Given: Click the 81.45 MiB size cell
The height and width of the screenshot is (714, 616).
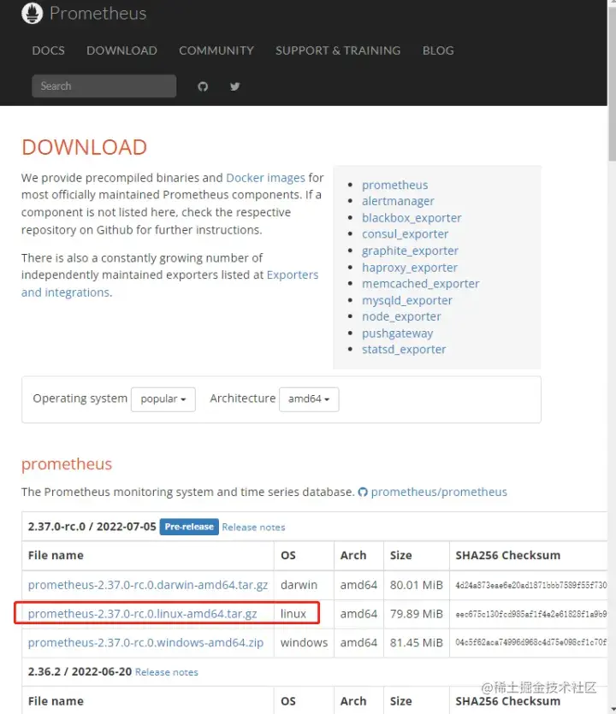Looking at the screenshot, I should coord(417,642).
